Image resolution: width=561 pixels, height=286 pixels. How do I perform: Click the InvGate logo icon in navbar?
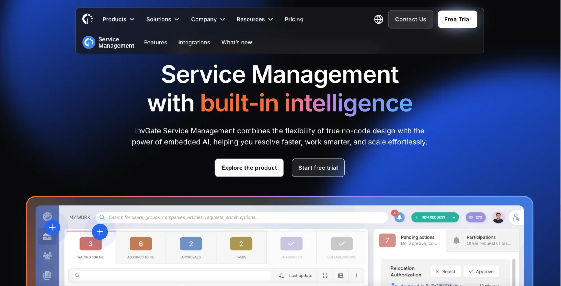coord(87,19)
